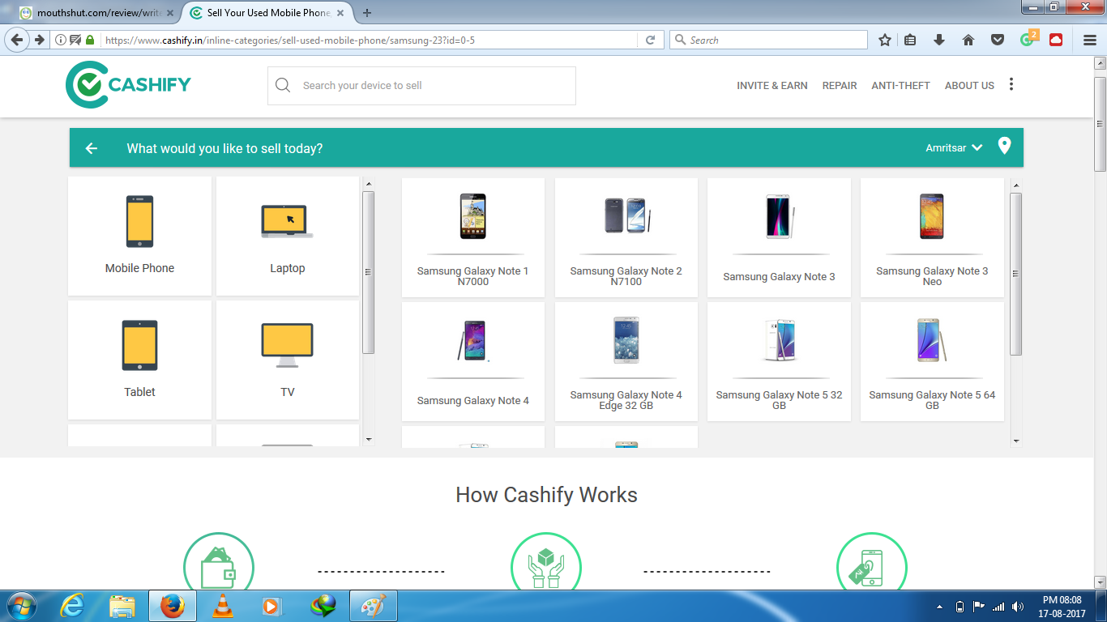
Task: Choose Samsung Galaxy Note 3 Neo
Action: (x=932, y=237)
